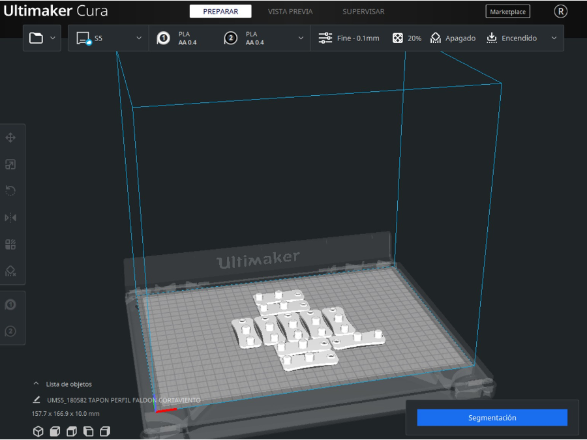The height and width of the screenshot is (440, 587).
Task: Switch to 3D isometric view cube
Action: click(x=38, y=432)
